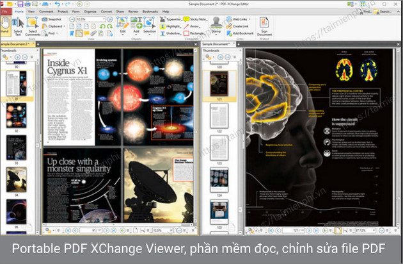The height and width of the screenshot is (264, 403).
Task: Toggle the highlighted Thumbnails pane button in View group
Action: 79,33
